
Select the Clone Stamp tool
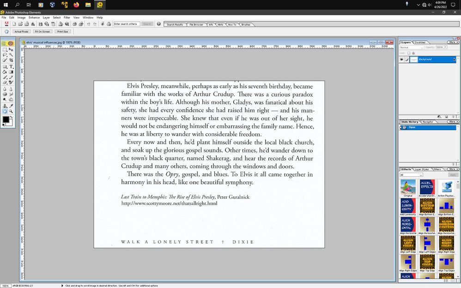tap(5, 106)
